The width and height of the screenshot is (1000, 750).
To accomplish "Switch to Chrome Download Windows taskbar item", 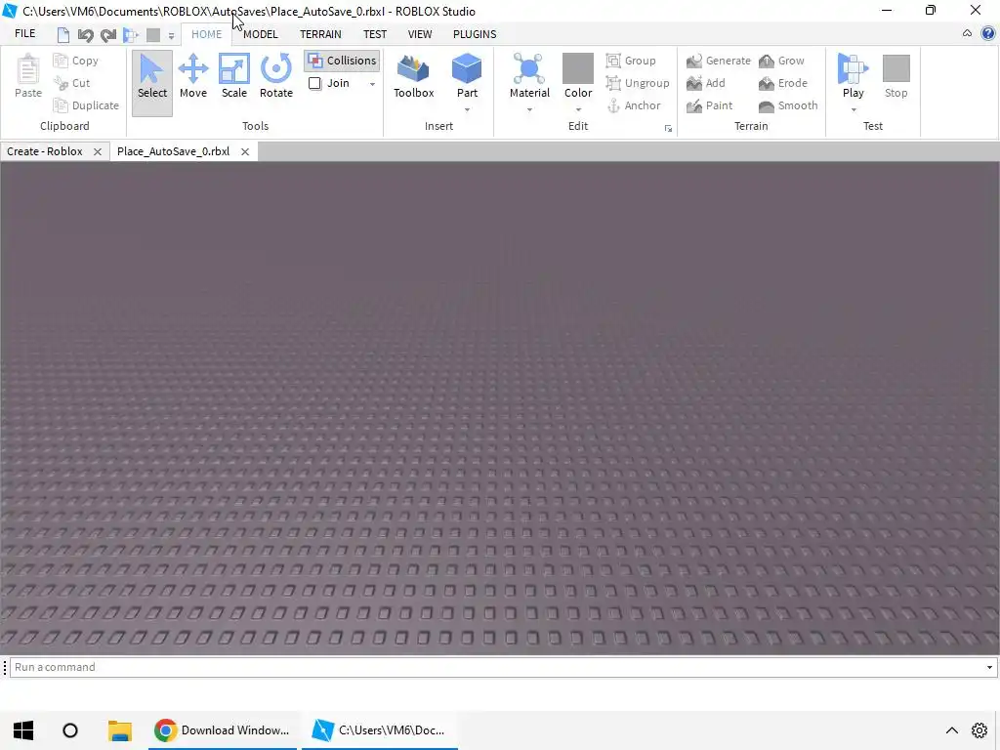I will 223,730.
